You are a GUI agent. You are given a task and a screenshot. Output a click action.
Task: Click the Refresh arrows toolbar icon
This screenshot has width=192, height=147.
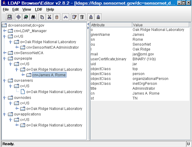click(18, 17)
